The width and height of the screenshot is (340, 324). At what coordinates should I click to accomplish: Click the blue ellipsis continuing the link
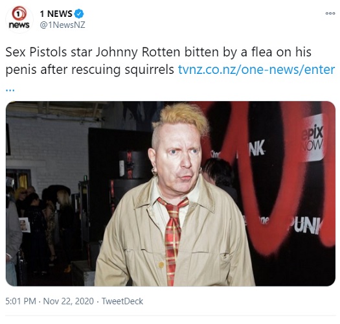(10, 89)
